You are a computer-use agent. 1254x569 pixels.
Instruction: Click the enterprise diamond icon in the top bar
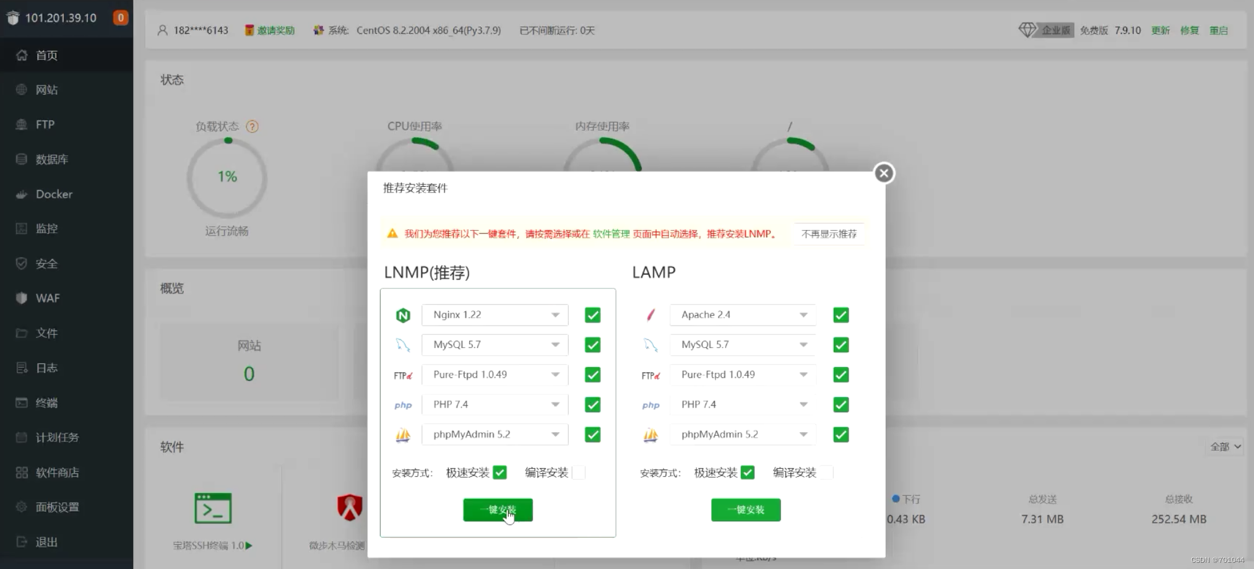click(1027, 30)
